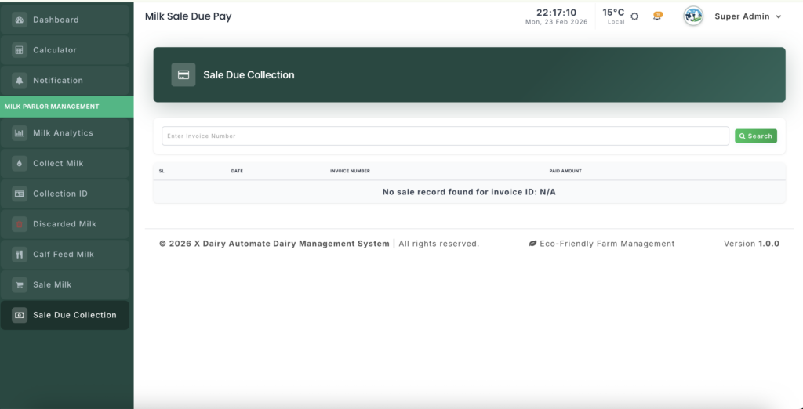Click the farm logo profile avatar
Image resolution: width=803 pixels, height=409 pixels.
(x=693, y=16)
